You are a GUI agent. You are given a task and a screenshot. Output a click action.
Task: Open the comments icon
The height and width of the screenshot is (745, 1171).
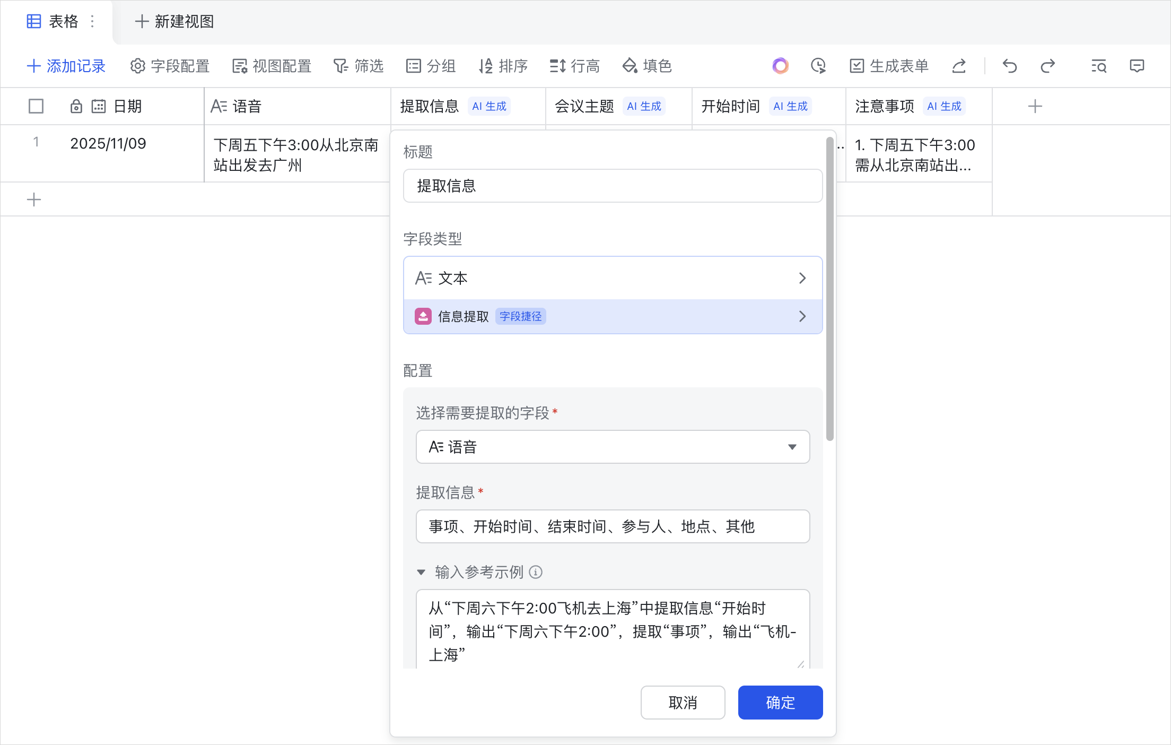pyautogui.click(x=1137, y=66)
